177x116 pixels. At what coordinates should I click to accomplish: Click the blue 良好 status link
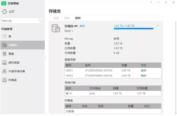(82, 26)
